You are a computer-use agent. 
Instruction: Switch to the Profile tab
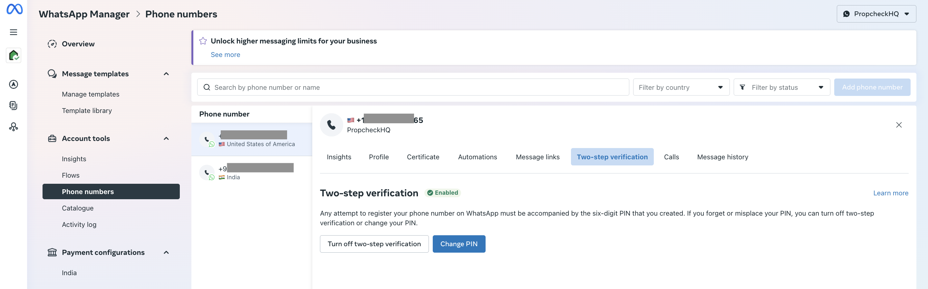[x=379, y=157]
